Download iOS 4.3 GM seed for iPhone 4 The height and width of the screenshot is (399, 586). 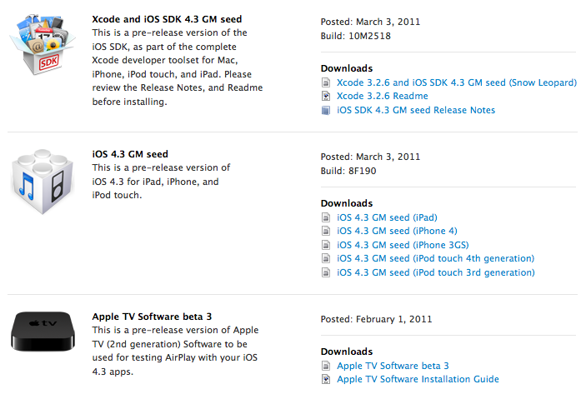click(x=397, y=232)
